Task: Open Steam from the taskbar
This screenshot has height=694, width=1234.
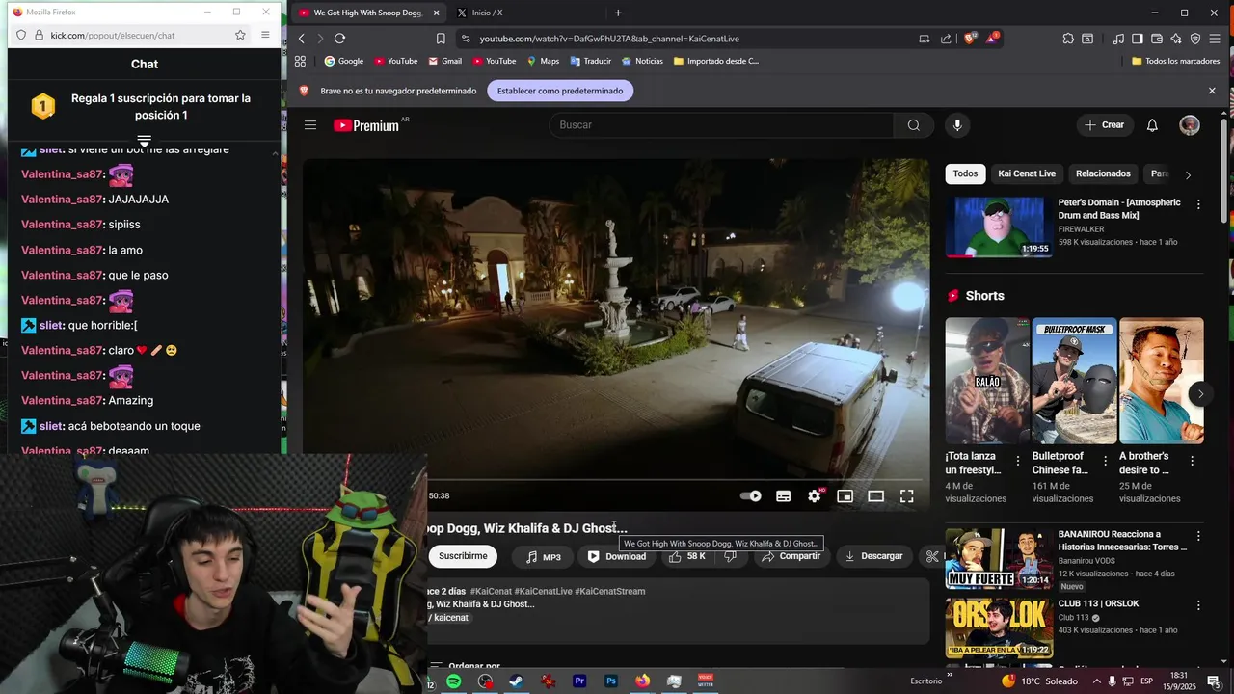Action: click(x=517, y=681)
